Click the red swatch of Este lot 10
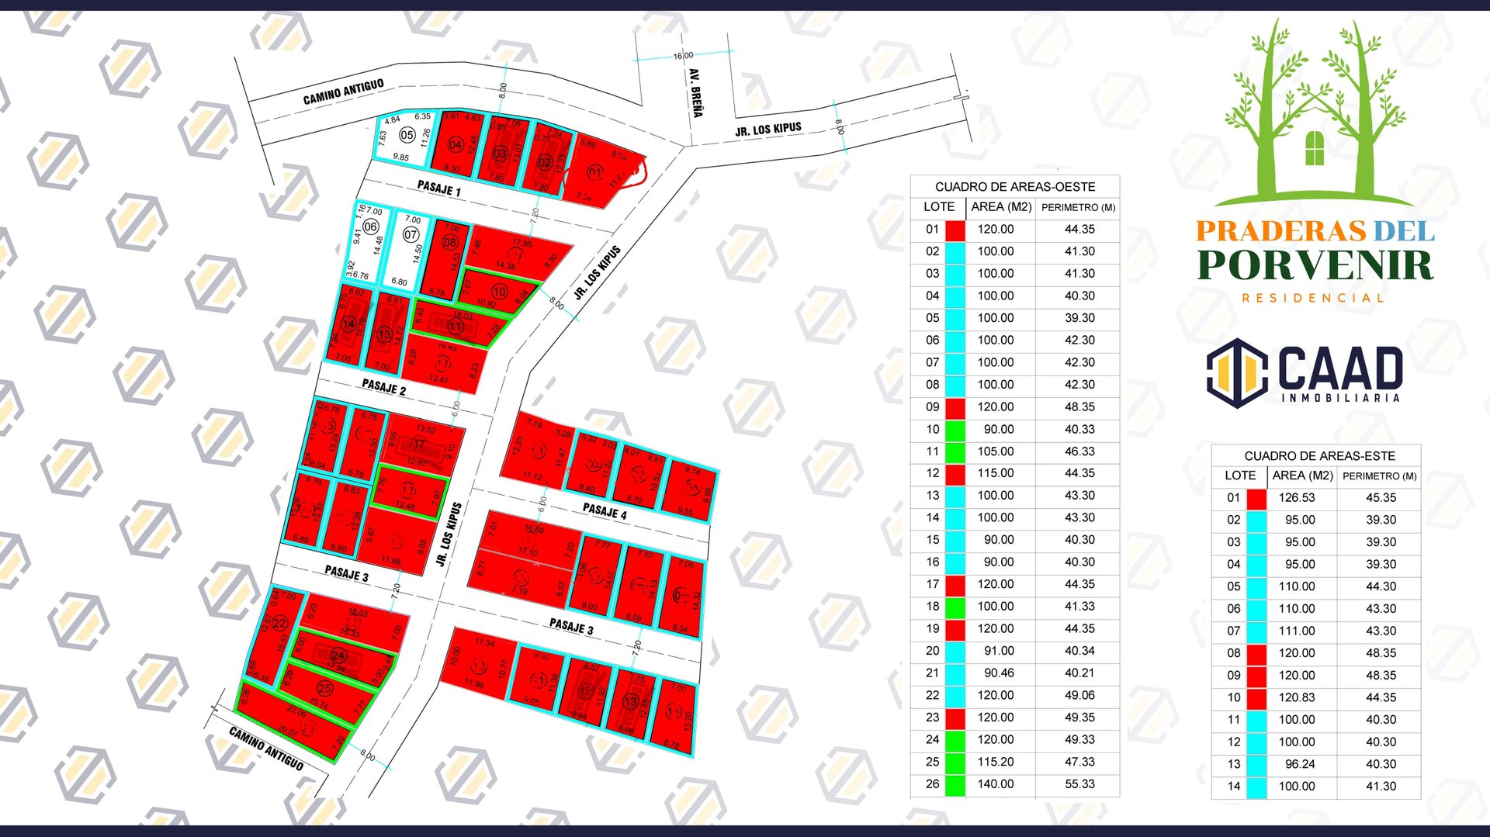This screenshot has height=837, width=1490. [1256, 698]
